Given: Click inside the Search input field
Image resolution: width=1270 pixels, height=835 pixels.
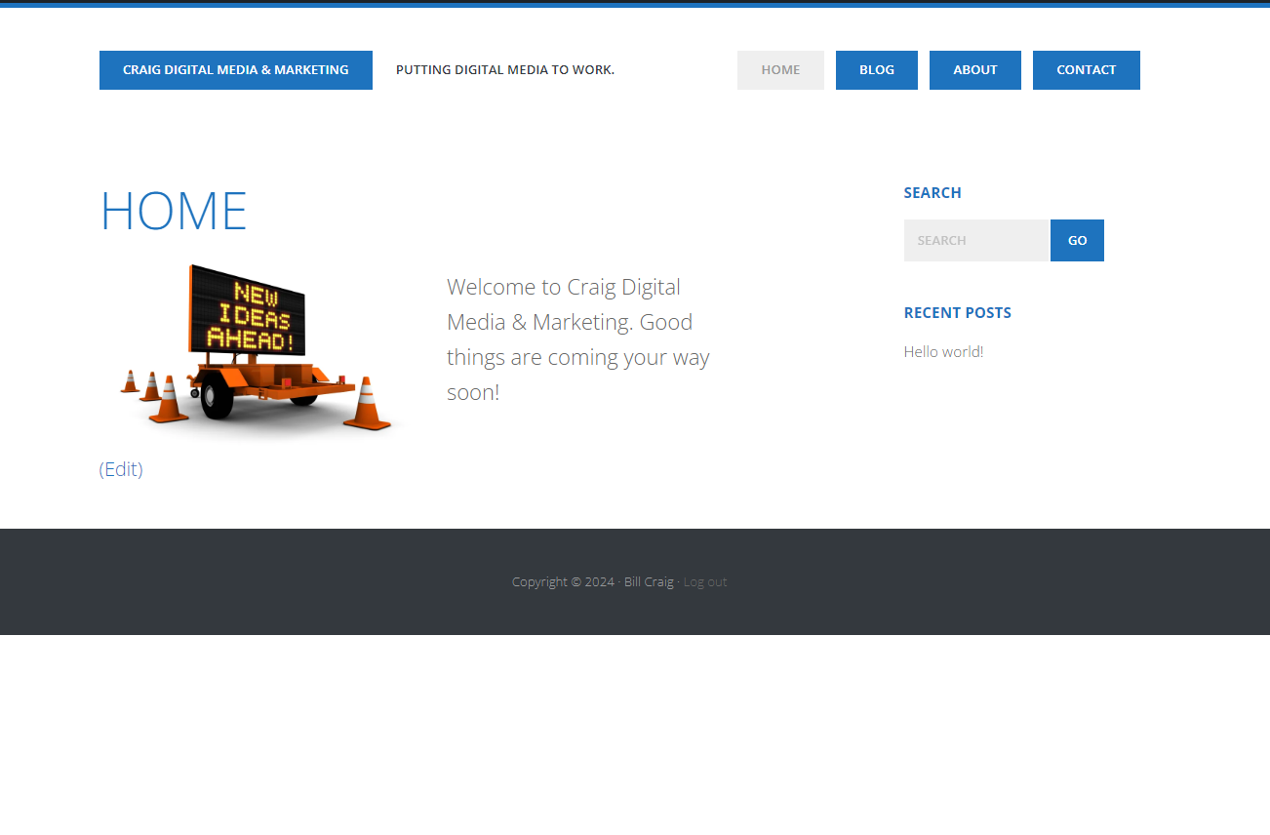Looking at the screenshot, I should tap(975, 241).
